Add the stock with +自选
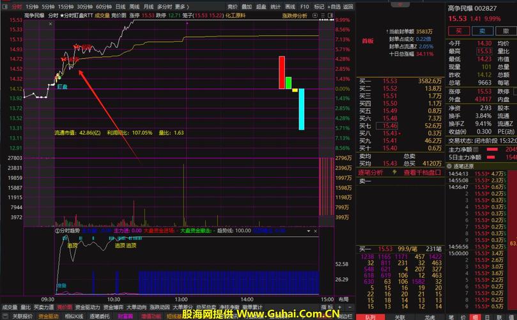The height and width of the screenshot is (320, 517). pos(334,6)
